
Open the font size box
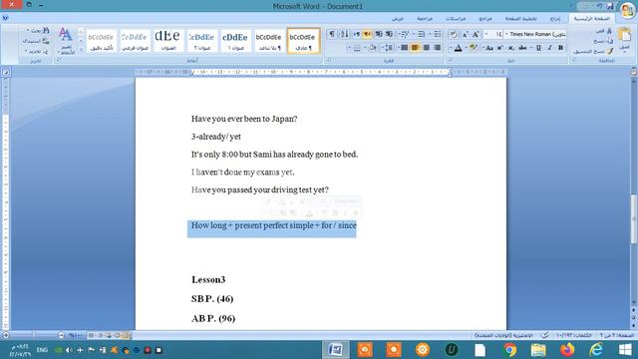(494, 34)
